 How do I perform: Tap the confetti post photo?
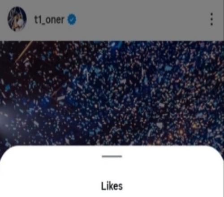[112, 93]
